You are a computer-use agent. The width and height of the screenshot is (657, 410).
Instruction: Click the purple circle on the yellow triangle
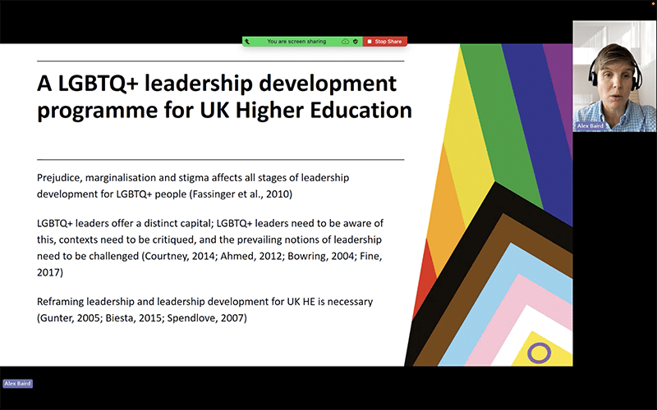tap(539, 353)
